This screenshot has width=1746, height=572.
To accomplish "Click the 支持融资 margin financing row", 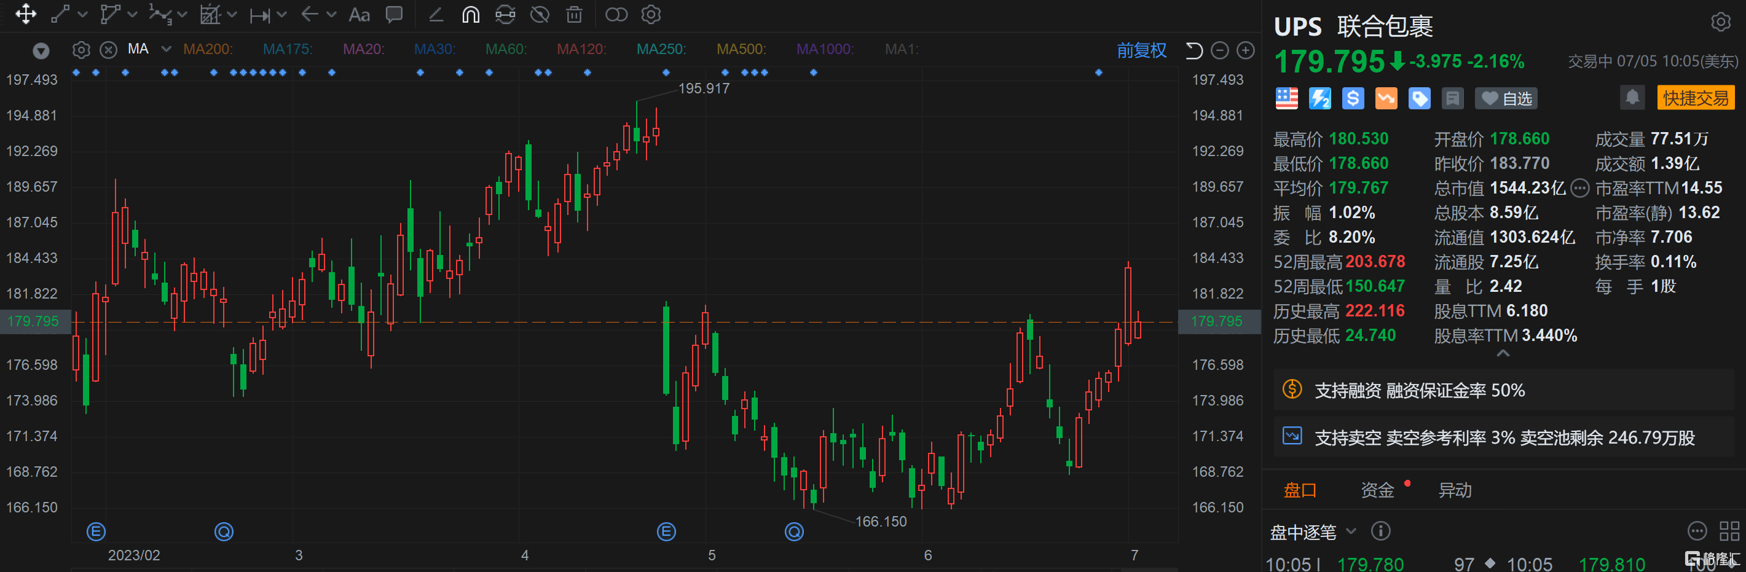I will [x=1503, y=390].
